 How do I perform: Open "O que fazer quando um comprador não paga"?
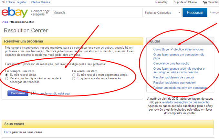point(179,56)
